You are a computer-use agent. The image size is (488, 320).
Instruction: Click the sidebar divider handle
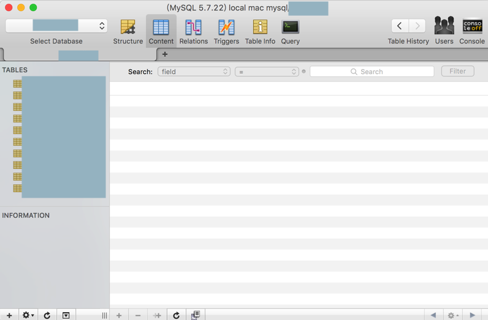click(104, 315)
